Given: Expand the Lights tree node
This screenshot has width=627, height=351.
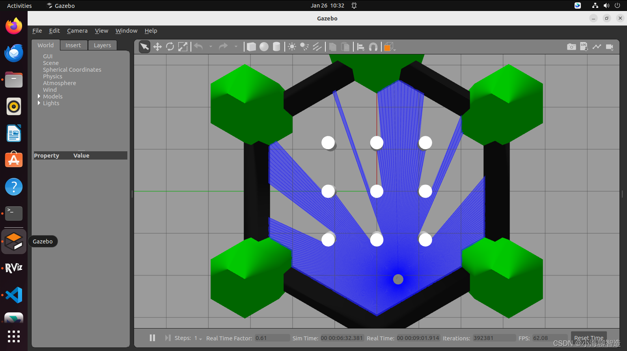Looking at the screenshot, I should click(39, 103).
